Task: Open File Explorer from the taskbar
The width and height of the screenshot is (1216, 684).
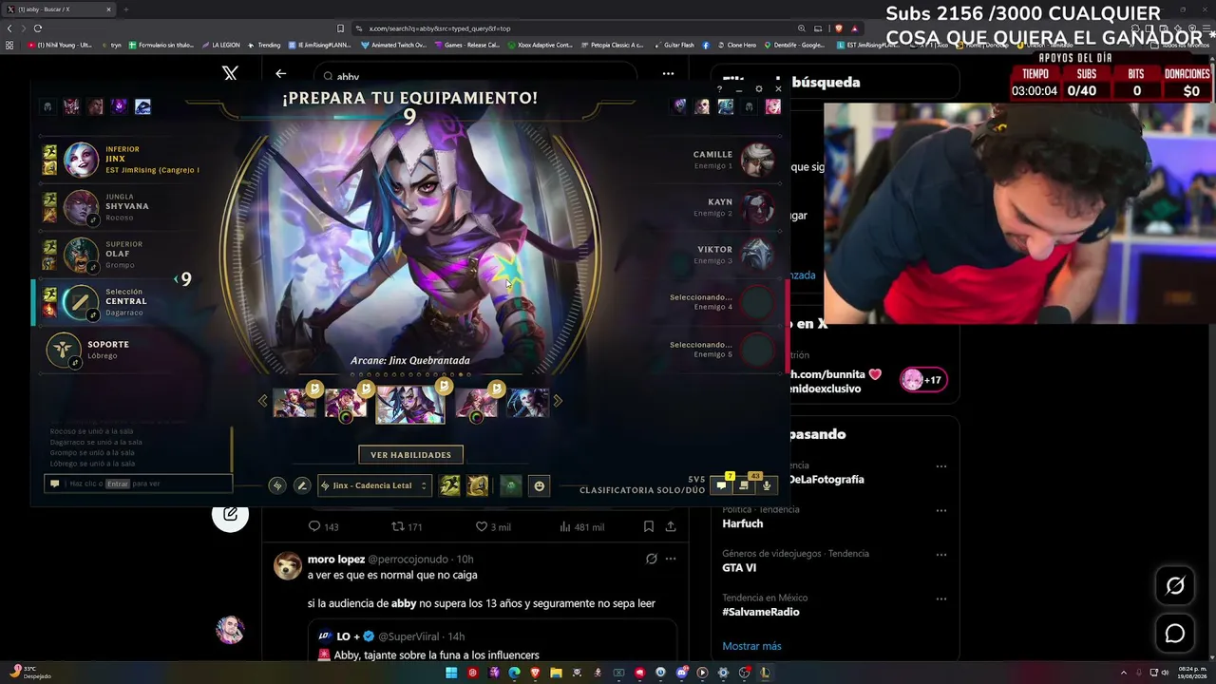Action: [556, 673]
